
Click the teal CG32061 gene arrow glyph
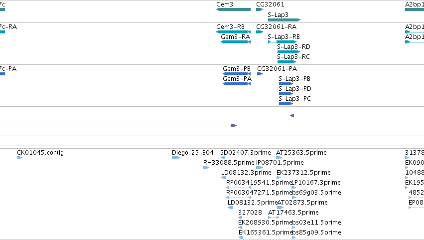coord(260,9)
